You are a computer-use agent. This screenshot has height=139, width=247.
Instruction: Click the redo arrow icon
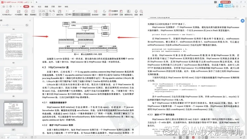click(17, 7)
